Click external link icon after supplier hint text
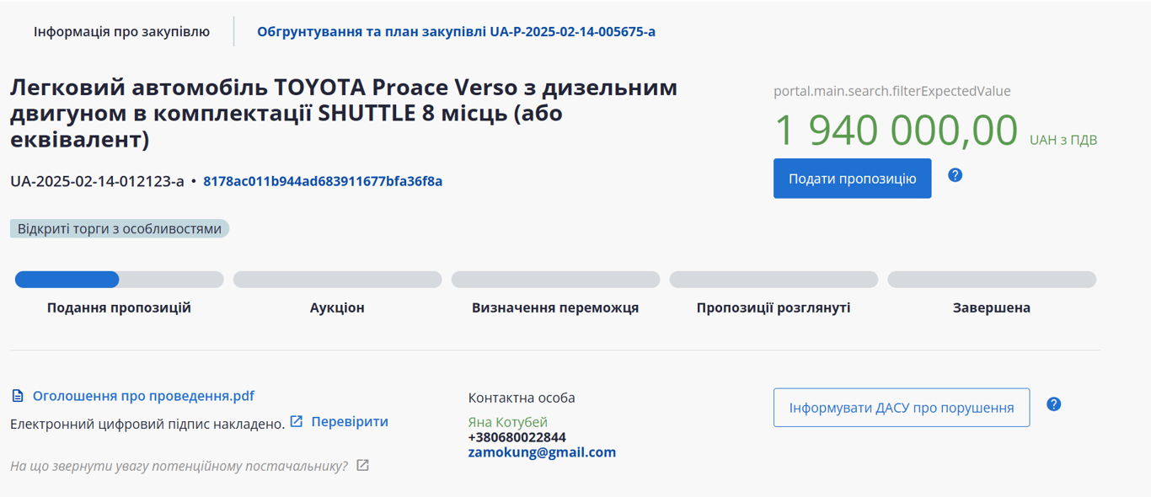Screen dimensions: 1151x497 click(362, 466)
